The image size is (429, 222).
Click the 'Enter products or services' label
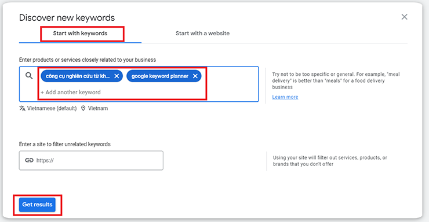88,60
